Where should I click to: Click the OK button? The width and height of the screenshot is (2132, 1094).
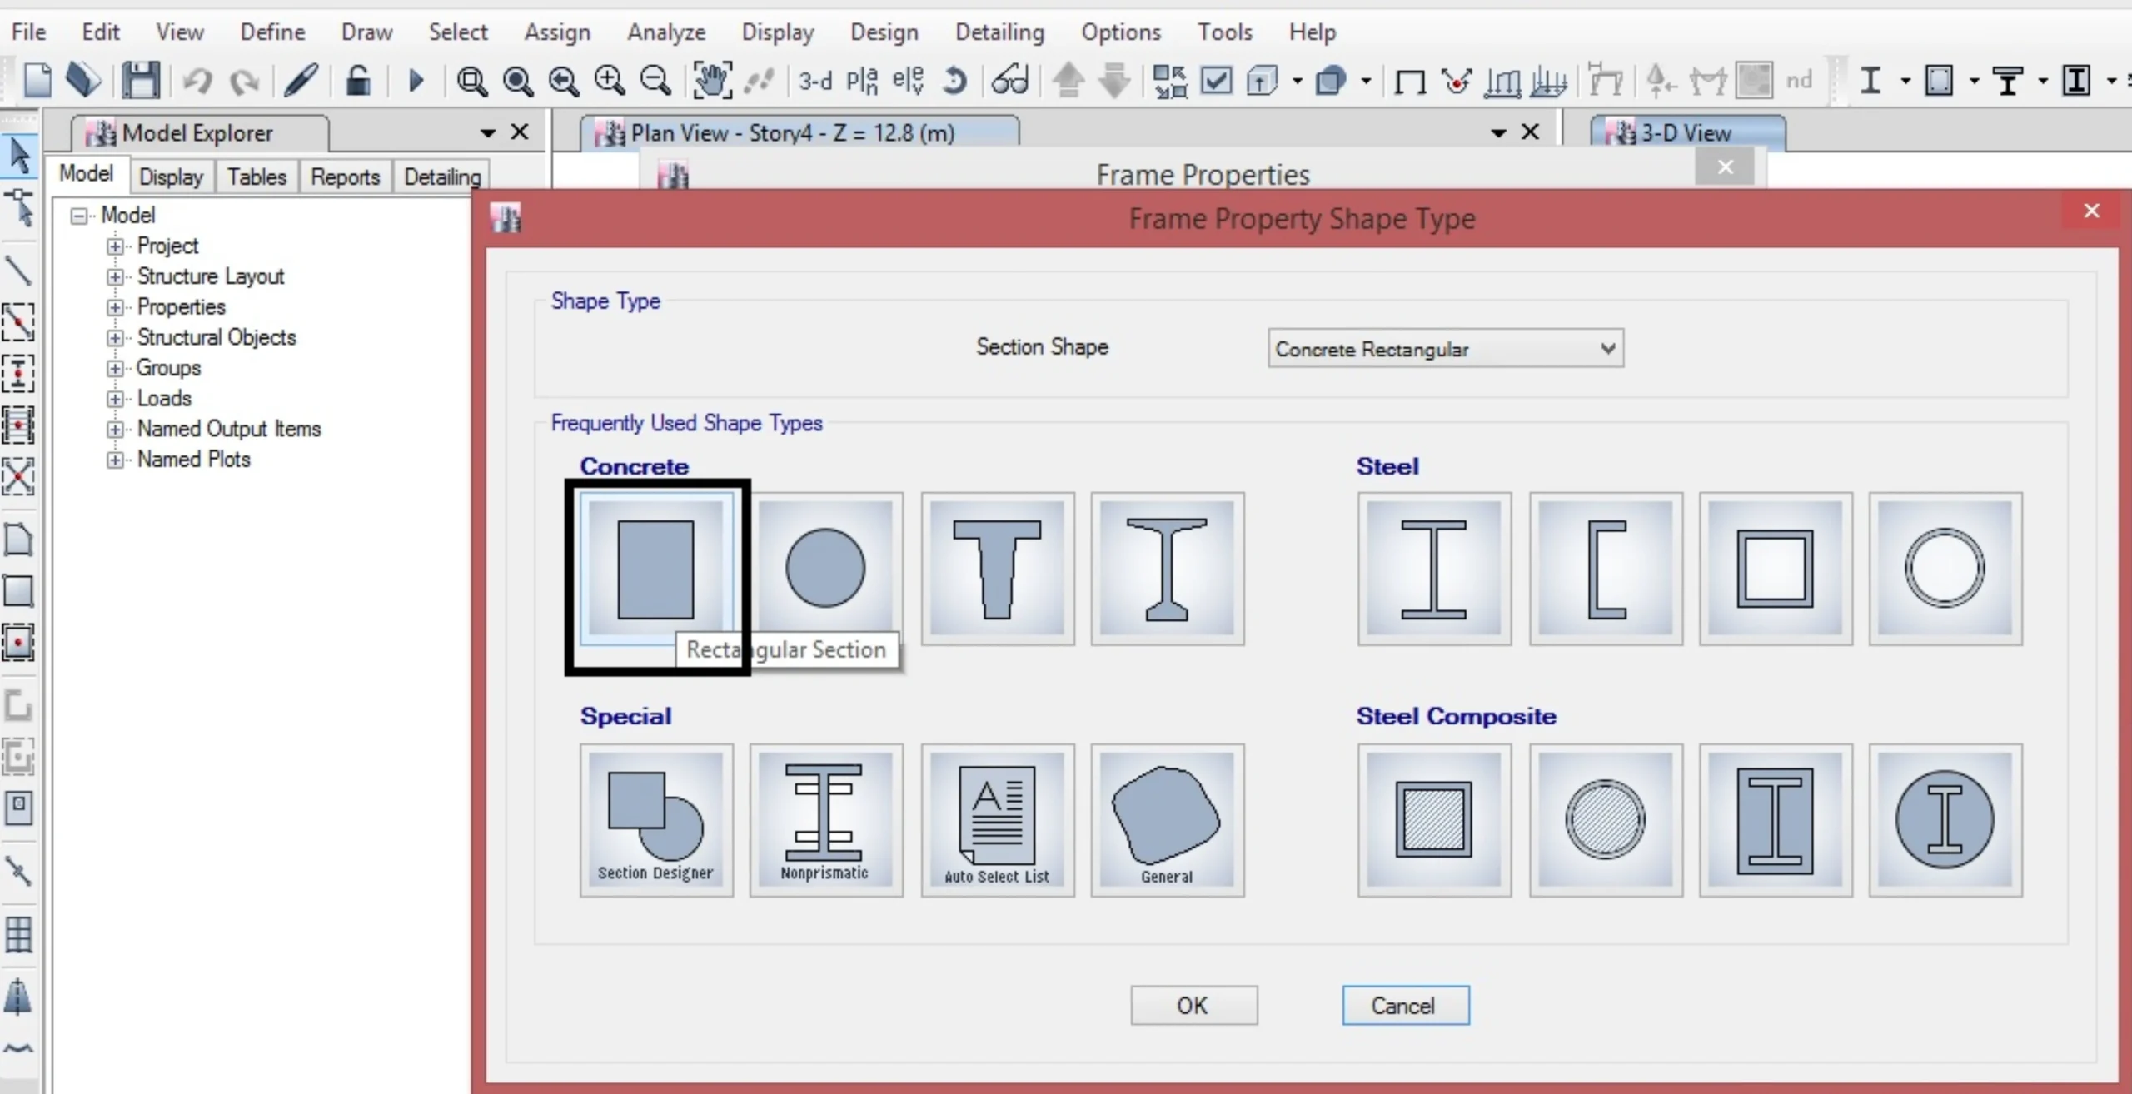1193,1005
